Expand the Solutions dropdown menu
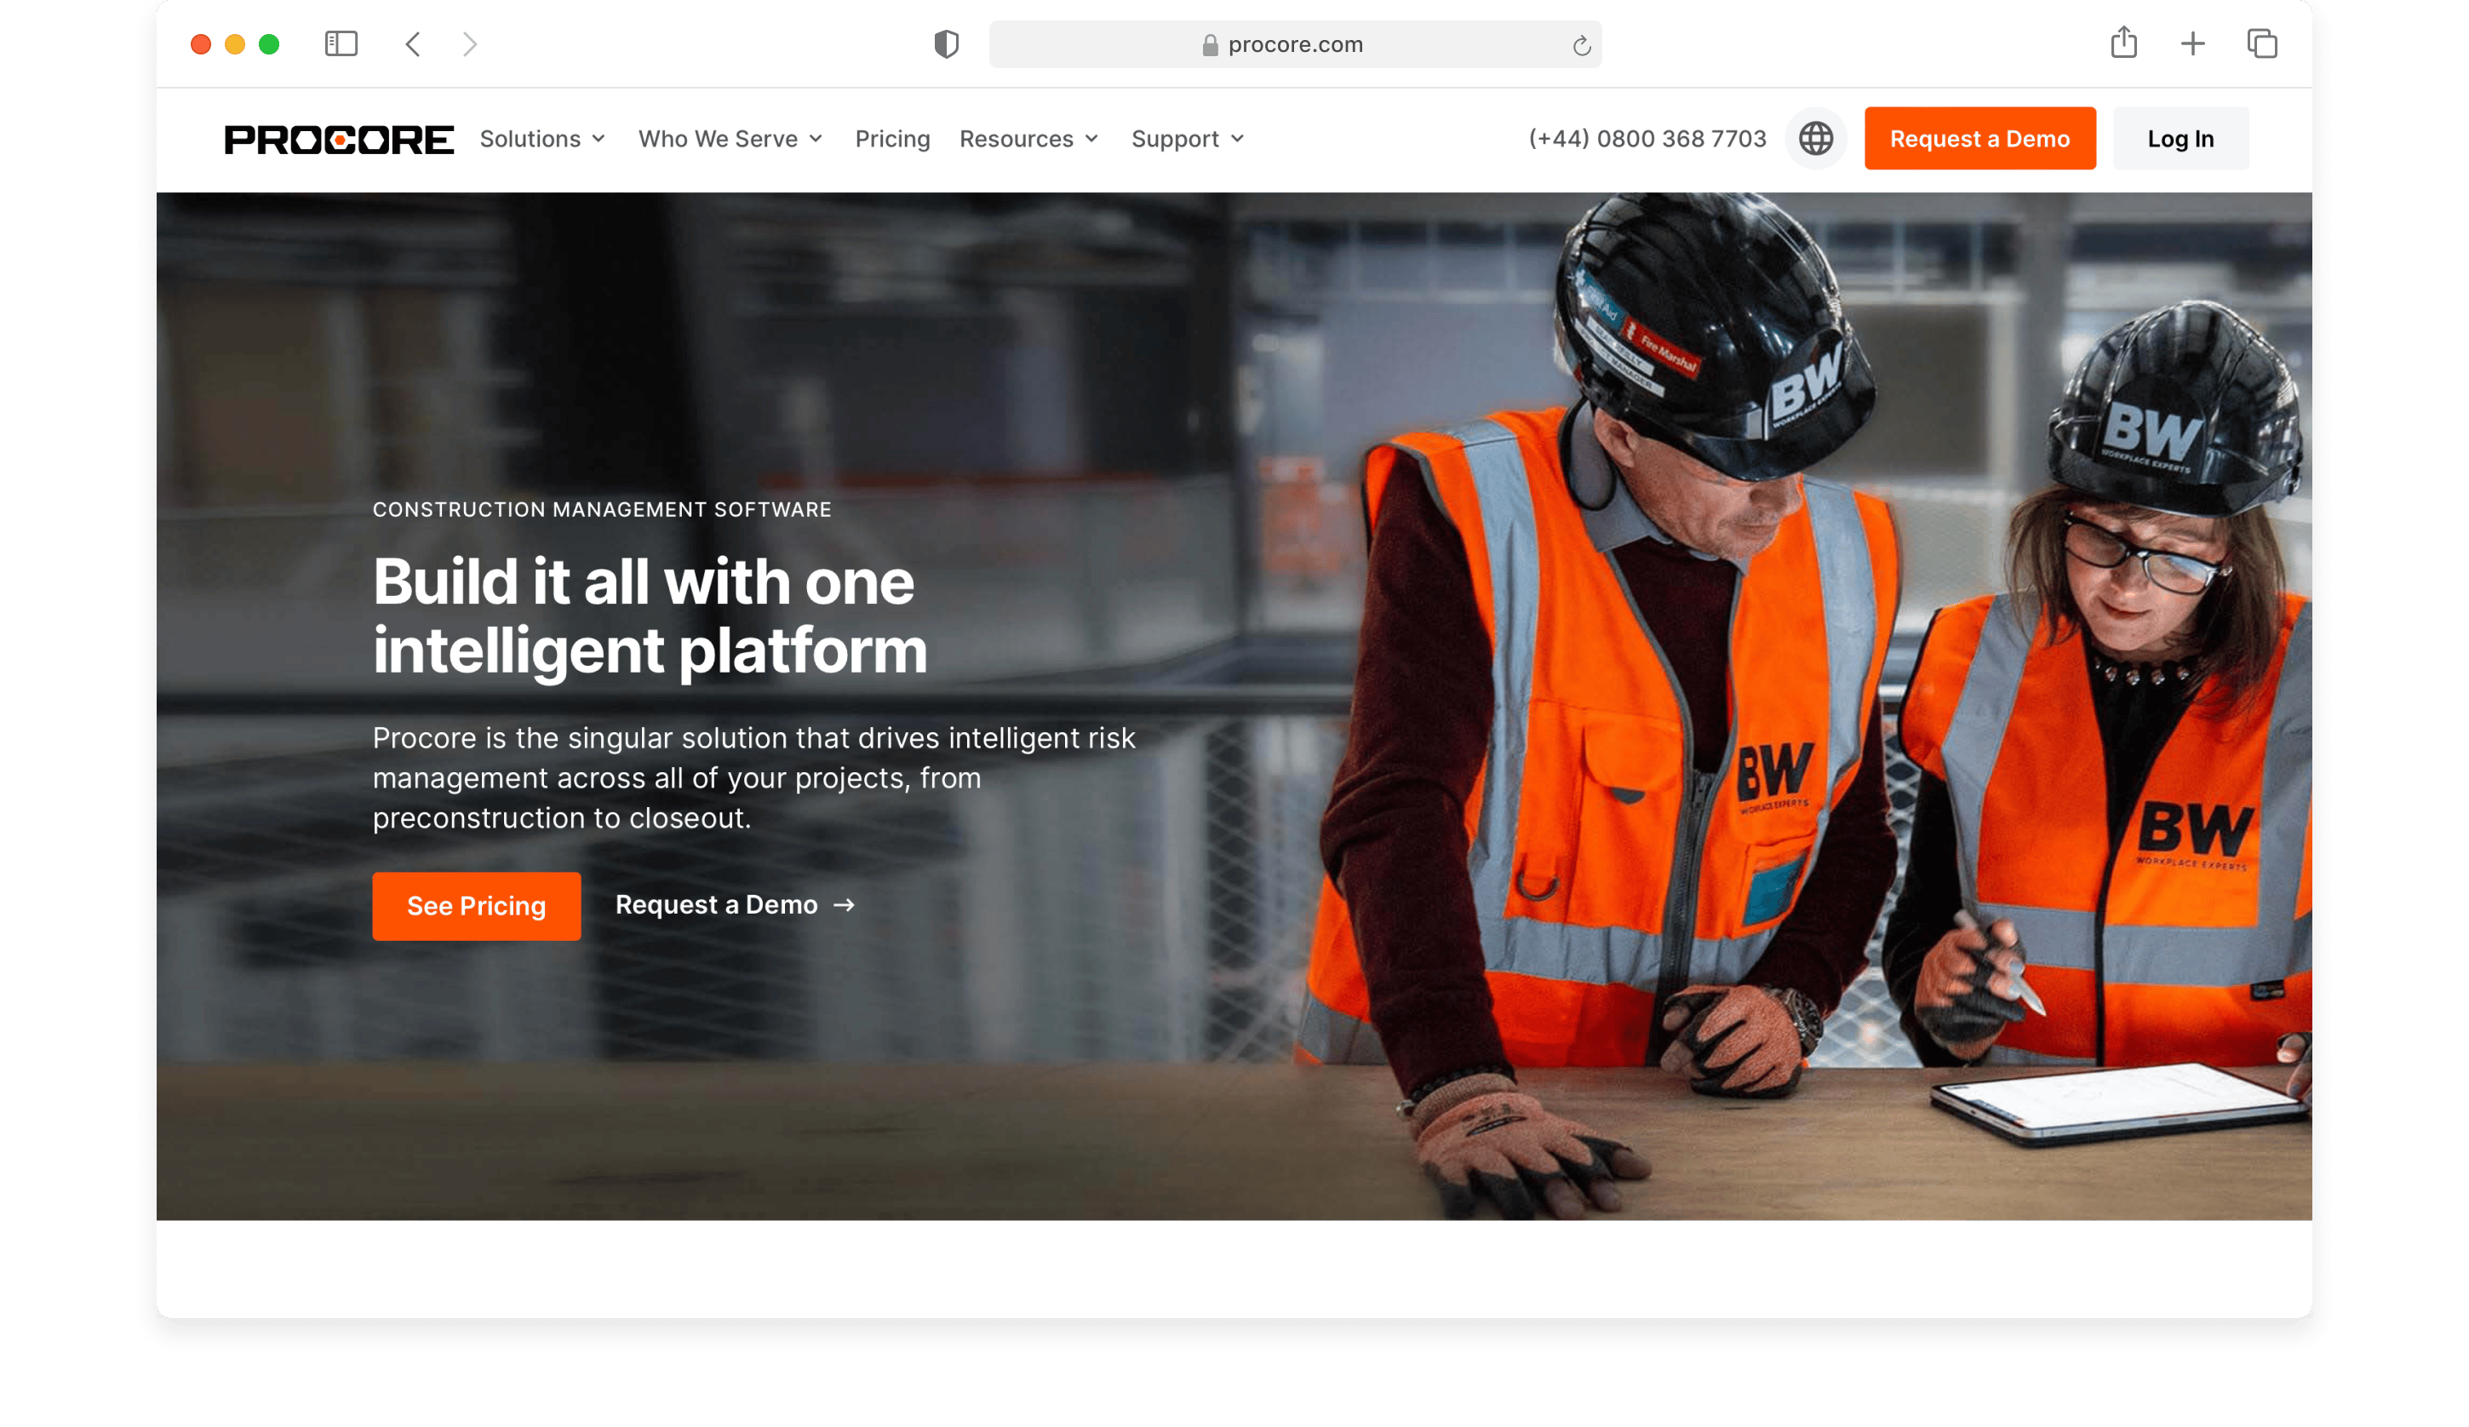2469x1427 pixels. coord(541,139)
